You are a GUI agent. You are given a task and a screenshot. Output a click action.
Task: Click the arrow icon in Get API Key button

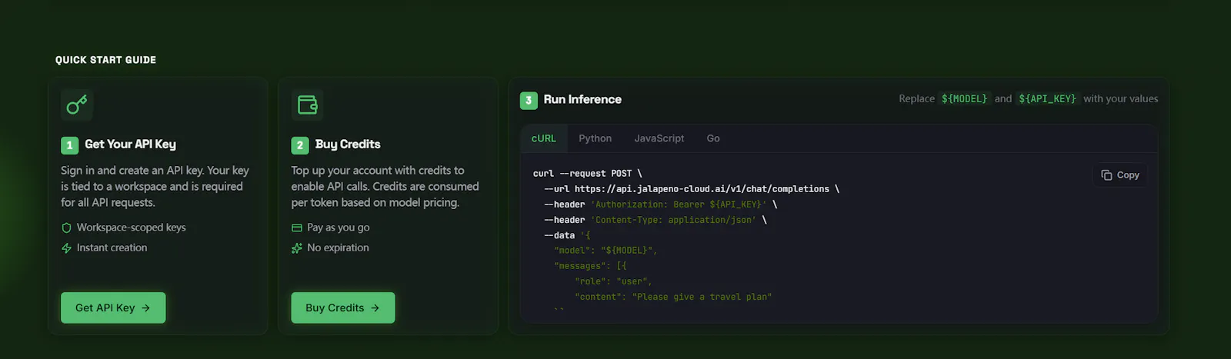(146, 307)
